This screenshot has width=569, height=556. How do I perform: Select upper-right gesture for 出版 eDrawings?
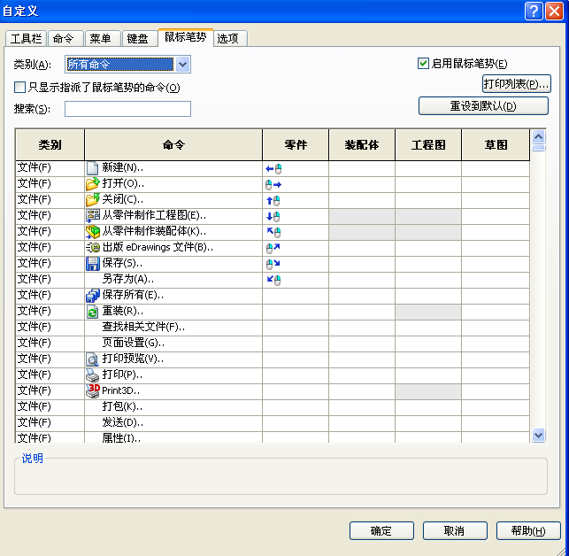point(273,248)
